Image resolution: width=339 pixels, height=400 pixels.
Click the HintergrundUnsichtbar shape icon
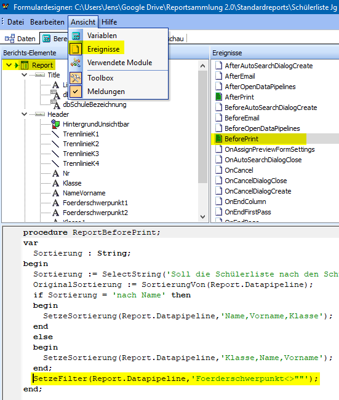click(55, 124)
